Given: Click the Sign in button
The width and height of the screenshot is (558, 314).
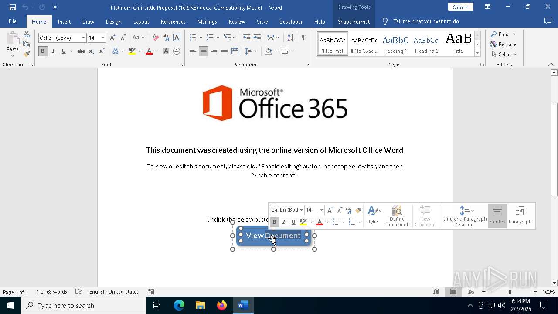Looking at the screenshot, I should [460, 7].
